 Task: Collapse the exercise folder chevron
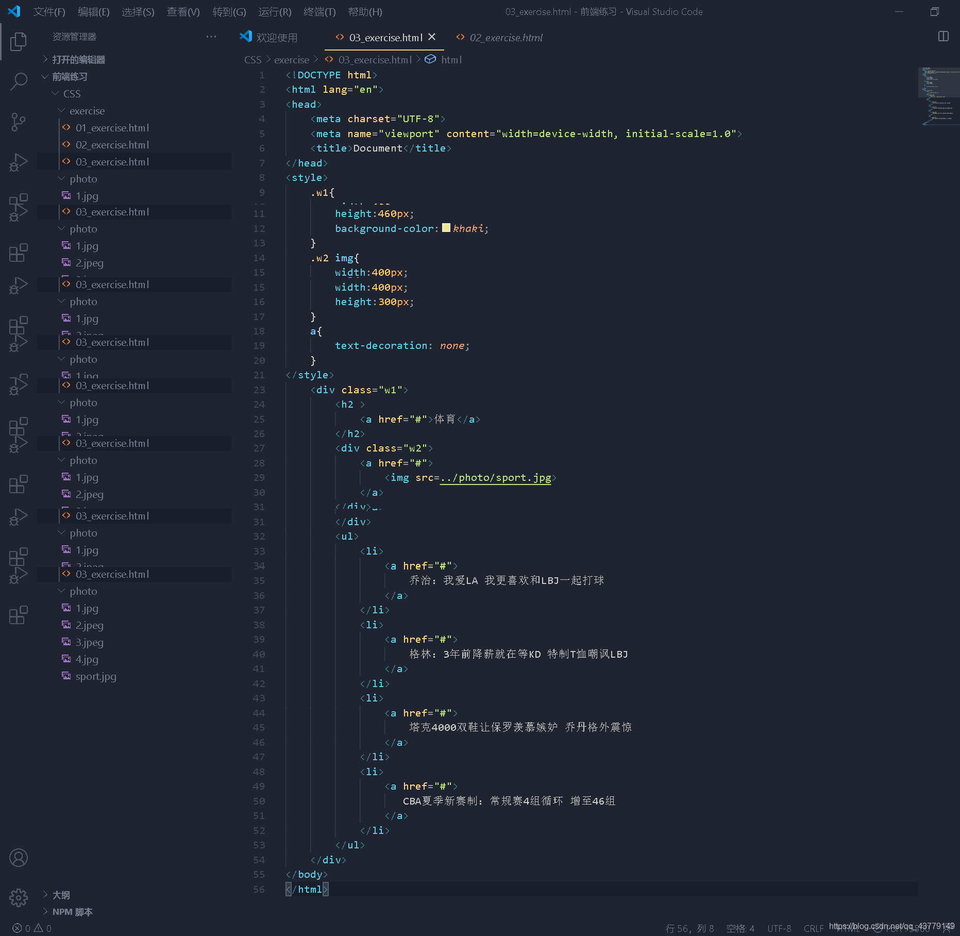click(x=62, y=110)
